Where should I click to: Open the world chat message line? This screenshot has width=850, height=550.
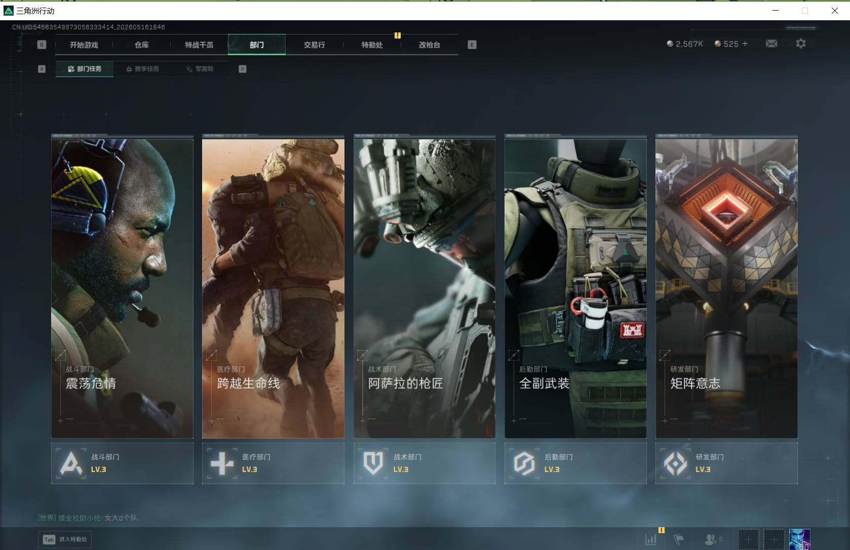pyautogui.click(x=87, y=518)
